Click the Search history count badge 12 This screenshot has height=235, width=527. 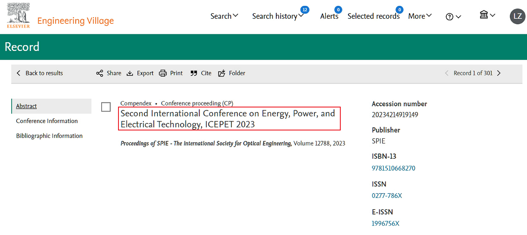(305, 9)
